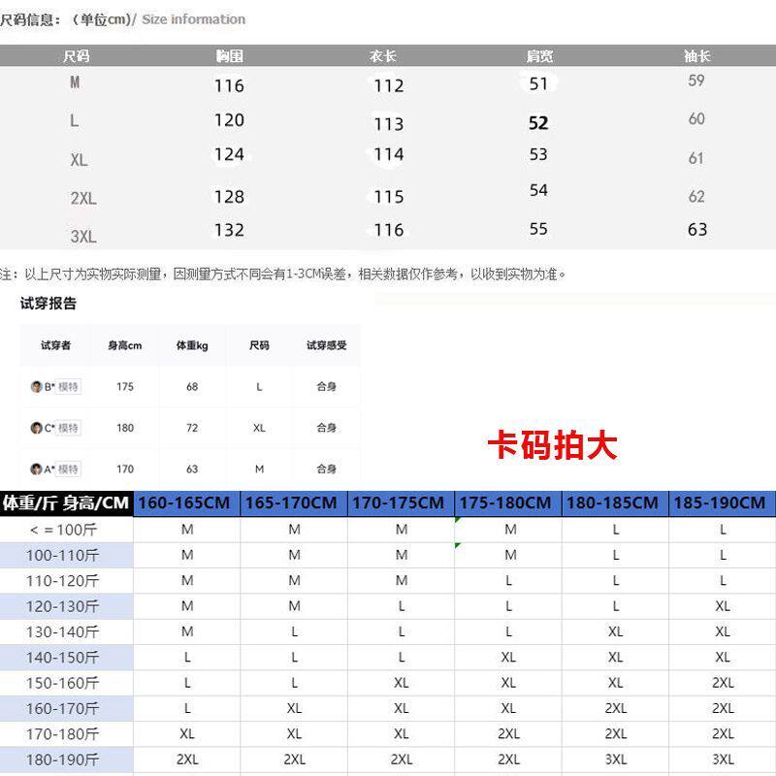Click the 肩宽 column header
776x776 pixels.
pyautogui.click(x=539, y=56)
